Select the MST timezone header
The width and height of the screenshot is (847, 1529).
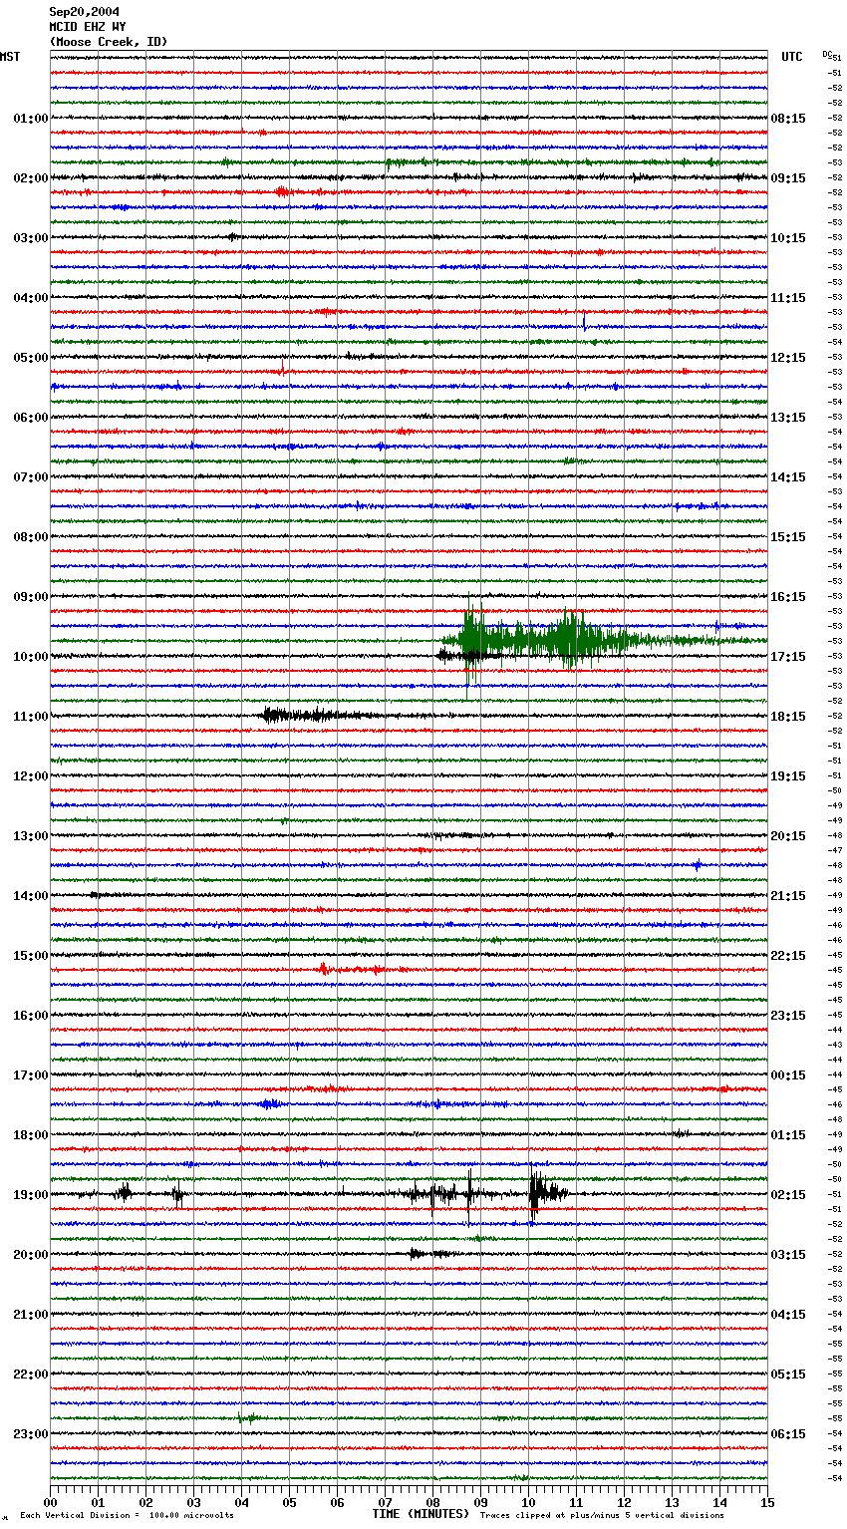(x=10, y=57)
